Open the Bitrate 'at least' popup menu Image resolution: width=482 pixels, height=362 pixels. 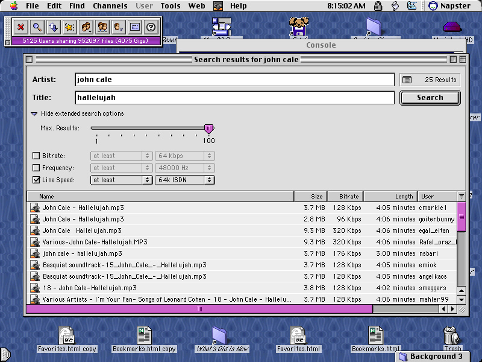(x=122, y=156)
